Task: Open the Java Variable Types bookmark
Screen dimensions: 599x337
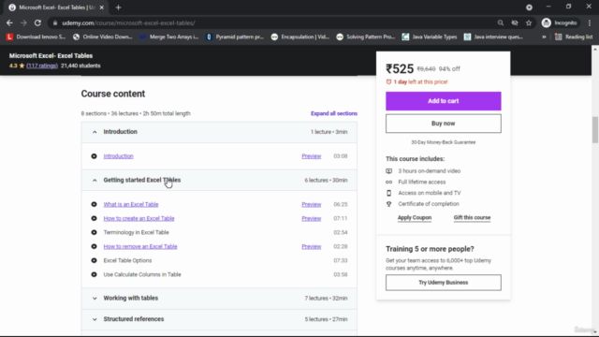Action: 430,37
